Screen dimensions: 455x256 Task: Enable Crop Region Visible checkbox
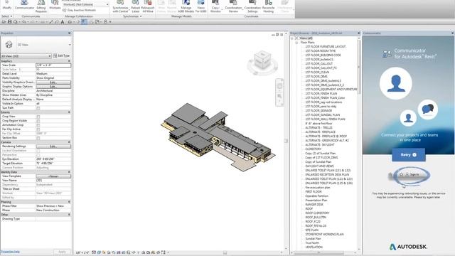38,121
